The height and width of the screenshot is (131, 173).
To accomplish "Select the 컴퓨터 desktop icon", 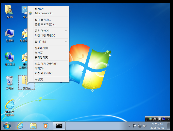I will click(x=10, y=35).
